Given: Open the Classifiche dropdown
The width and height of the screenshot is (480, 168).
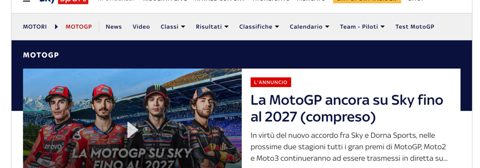Looking at the screenshot, I should (x=259, y=27).
